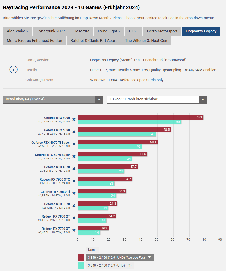Image resolution: width=226 pixels, height=271 pixels.
Task: Open the Geforce RTX 3070 link
Action: tap(57, 204)
